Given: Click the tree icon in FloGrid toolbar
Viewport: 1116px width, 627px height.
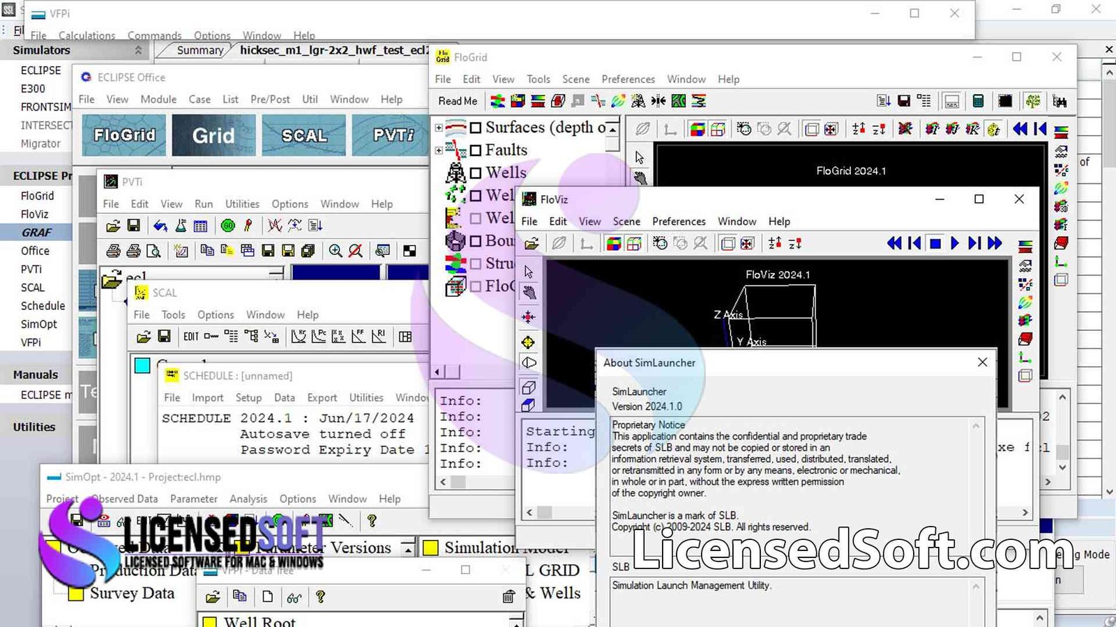Looking at the screenshot, I should (1033, 101).
